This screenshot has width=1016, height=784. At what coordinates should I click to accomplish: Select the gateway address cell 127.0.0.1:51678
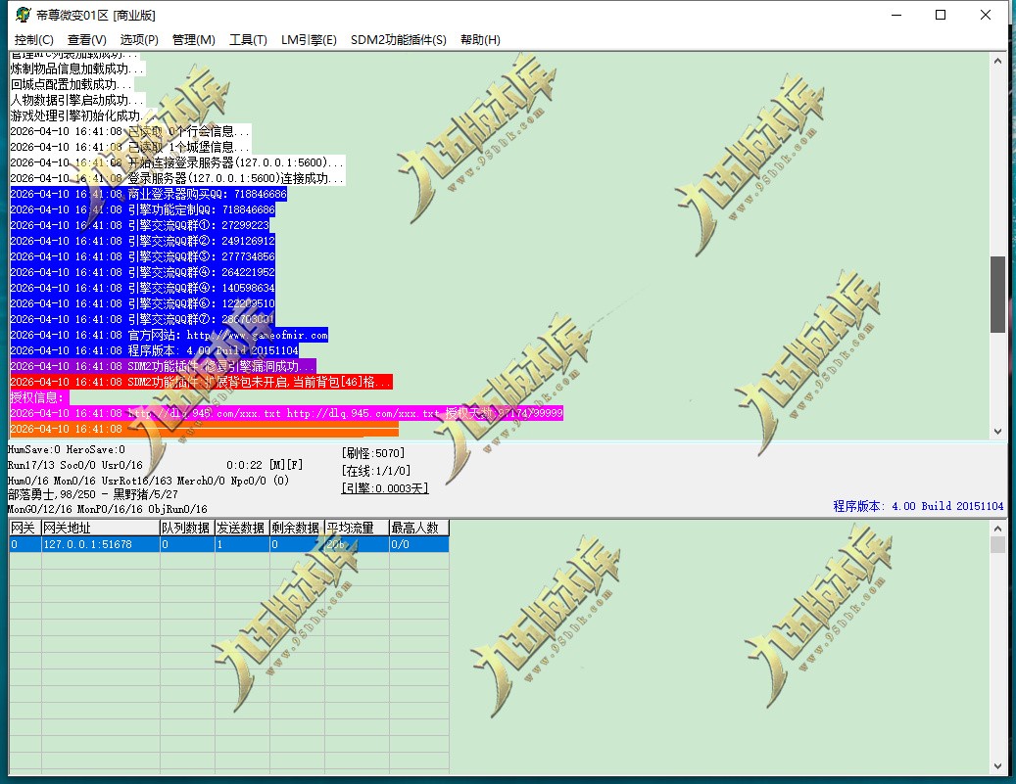pyautogui.click(x=101, y=544)
